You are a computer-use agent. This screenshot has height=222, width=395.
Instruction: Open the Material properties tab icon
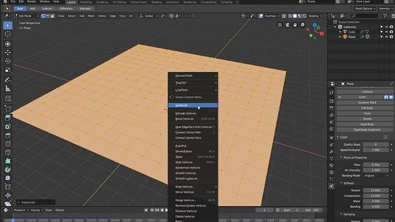[331, 165]
